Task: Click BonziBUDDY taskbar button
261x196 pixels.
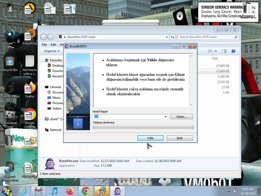Action: pos(117,191)
